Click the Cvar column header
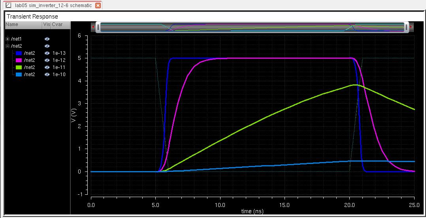 (60, 25)
